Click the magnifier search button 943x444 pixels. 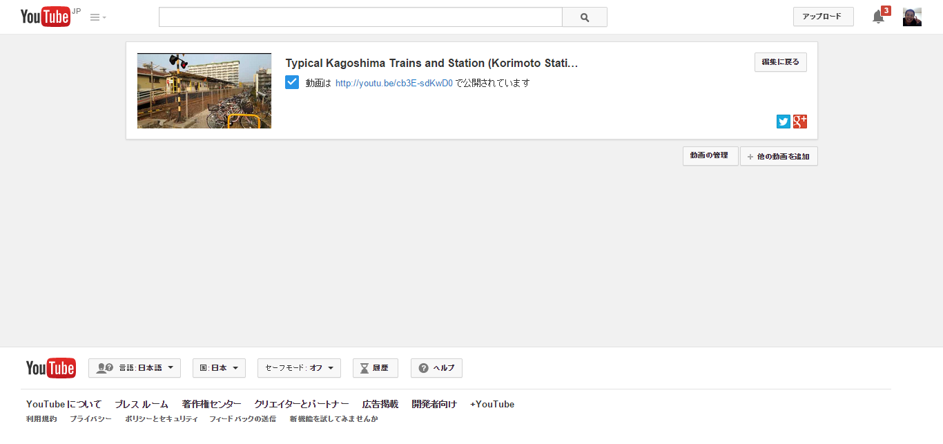(585, 17)
